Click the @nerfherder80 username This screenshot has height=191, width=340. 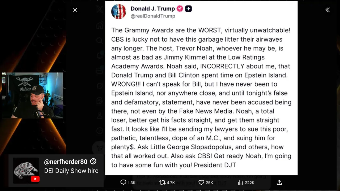(66, 162)
